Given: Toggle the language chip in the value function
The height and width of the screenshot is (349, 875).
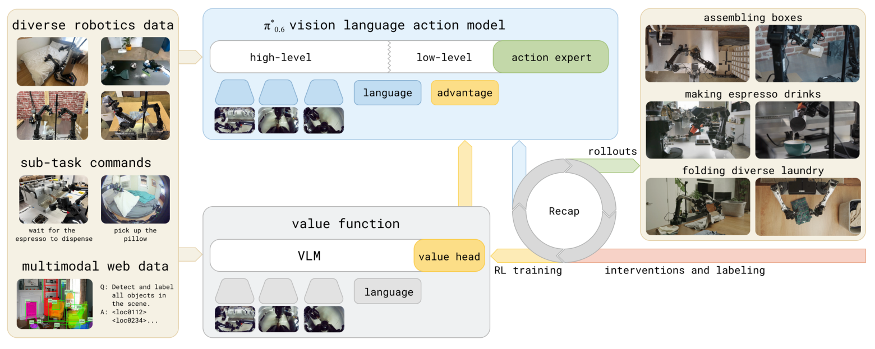Looking at the screenshot, I should click(x=387, y=291).
